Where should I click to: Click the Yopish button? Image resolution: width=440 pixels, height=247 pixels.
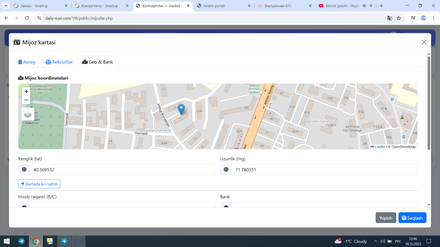[386, 218]
